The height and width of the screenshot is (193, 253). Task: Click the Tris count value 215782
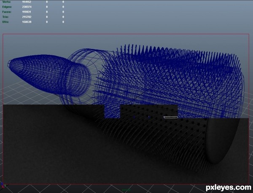pos(27,17)
